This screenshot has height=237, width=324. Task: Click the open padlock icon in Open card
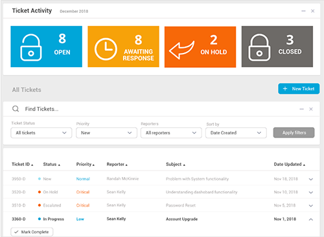pos(31,48)
